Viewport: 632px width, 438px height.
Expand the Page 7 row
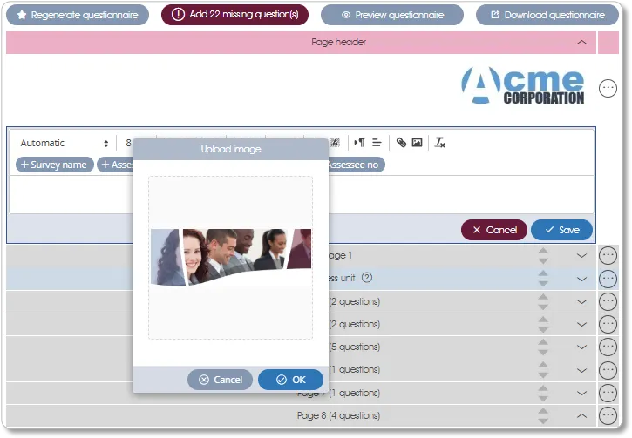tap(581, 393)
